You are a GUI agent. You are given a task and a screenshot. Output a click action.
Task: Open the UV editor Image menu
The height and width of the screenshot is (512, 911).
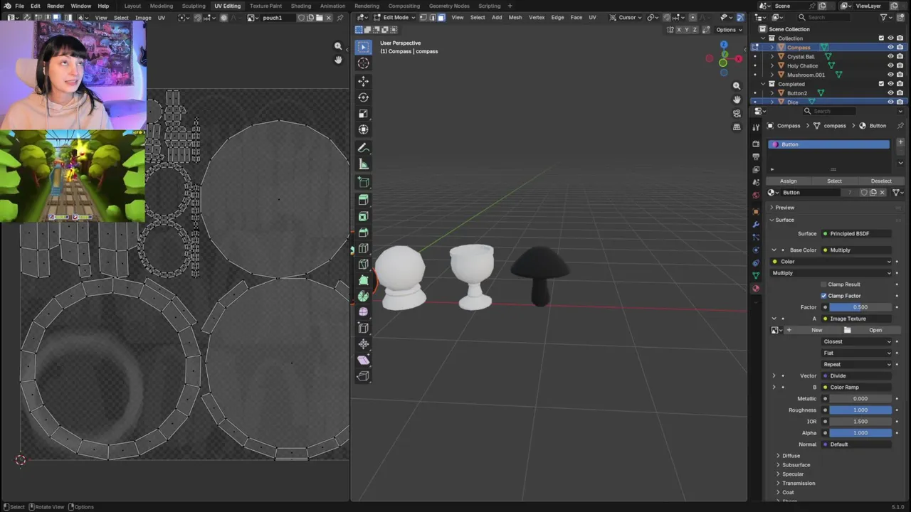(143, 17)
